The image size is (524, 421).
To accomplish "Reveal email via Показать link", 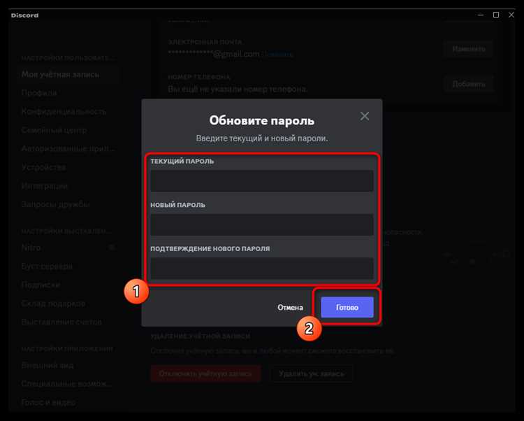I will pos(277,54).
